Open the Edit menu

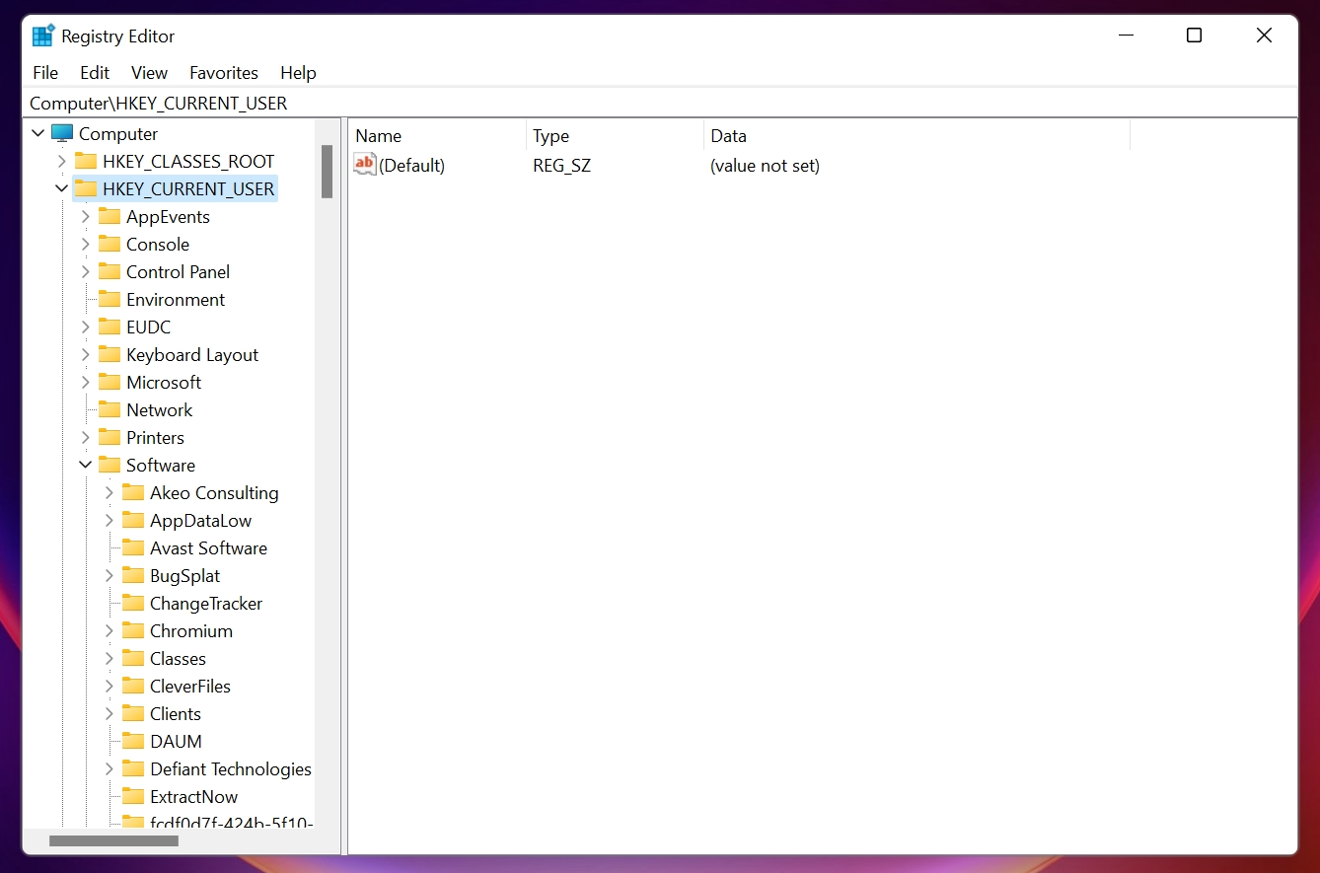click(95, 73)
